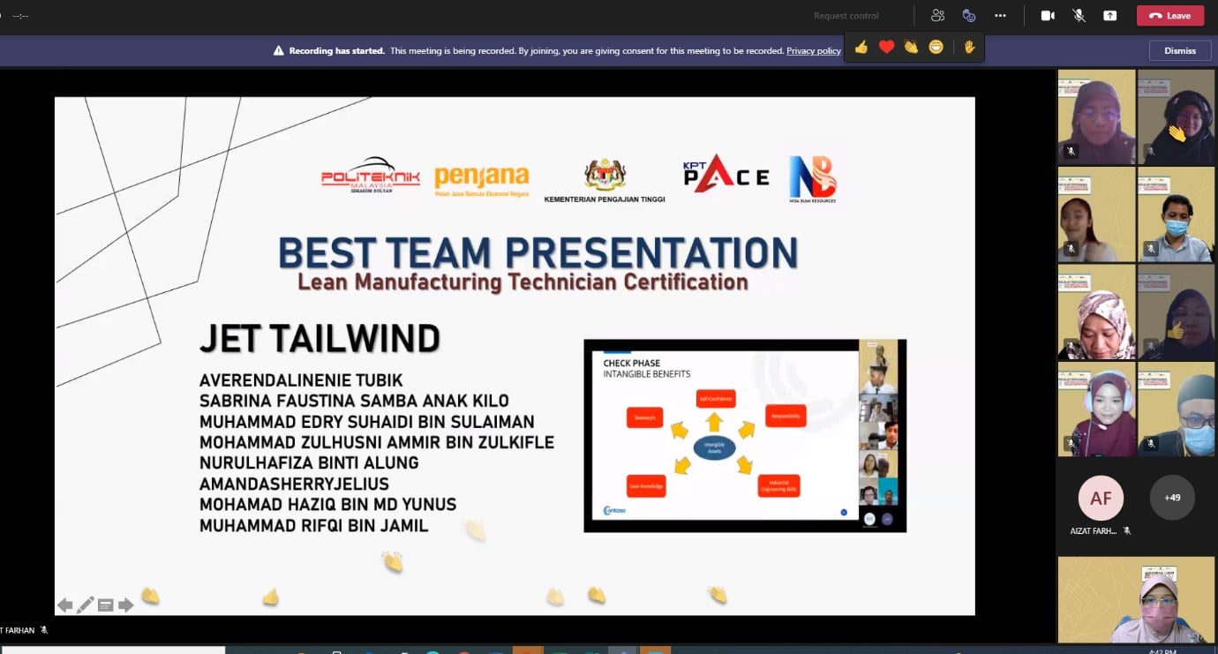Unmute the microphone in the meeting toolbar
This screenshot has height=654, width=1218.
(1079, 15)
